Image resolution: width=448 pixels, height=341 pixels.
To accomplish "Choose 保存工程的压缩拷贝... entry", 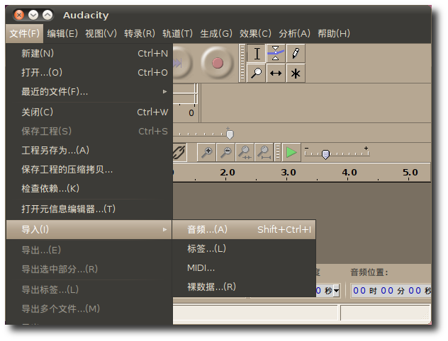I will click(x=89, y=170).
